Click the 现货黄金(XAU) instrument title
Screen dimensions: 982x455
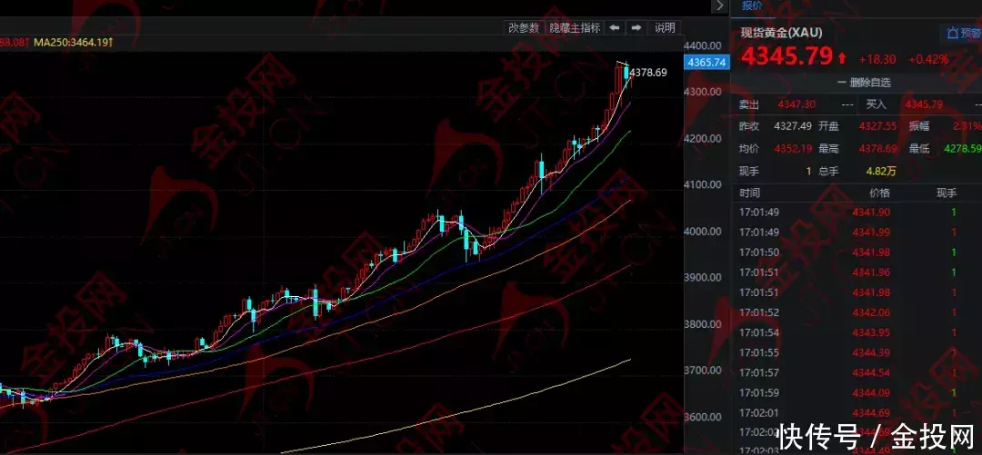782,34
